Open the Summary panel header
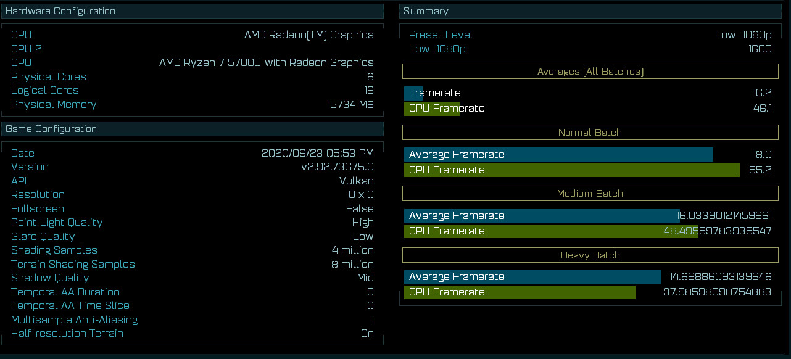 [590, 11]
